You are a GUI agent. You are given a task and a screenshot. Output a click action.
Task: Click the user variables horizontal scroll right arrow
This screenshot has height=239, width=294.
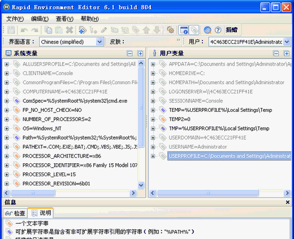click(287, 193)
